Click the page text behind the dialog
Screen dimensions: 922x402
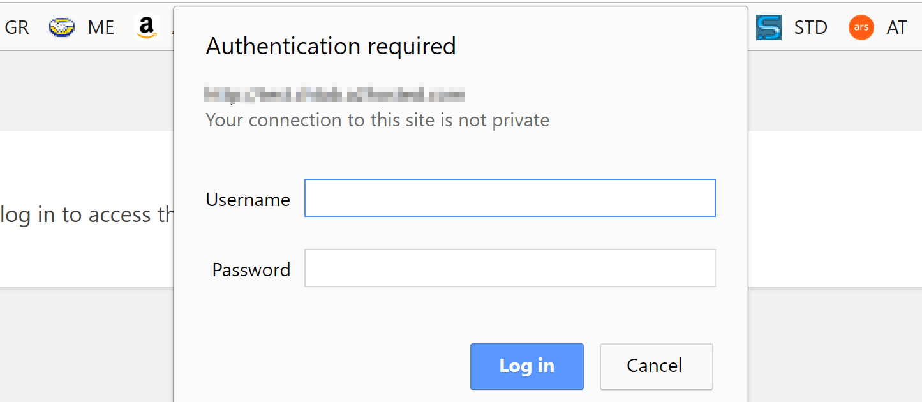(x=86, y=215)
